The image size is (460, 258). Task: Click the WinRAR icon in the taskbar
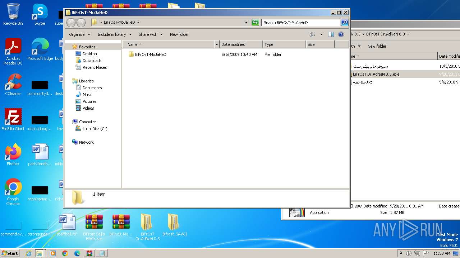point(89,253)
